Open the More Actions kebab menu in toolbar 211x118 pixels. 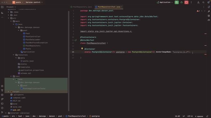coord(191,2)
